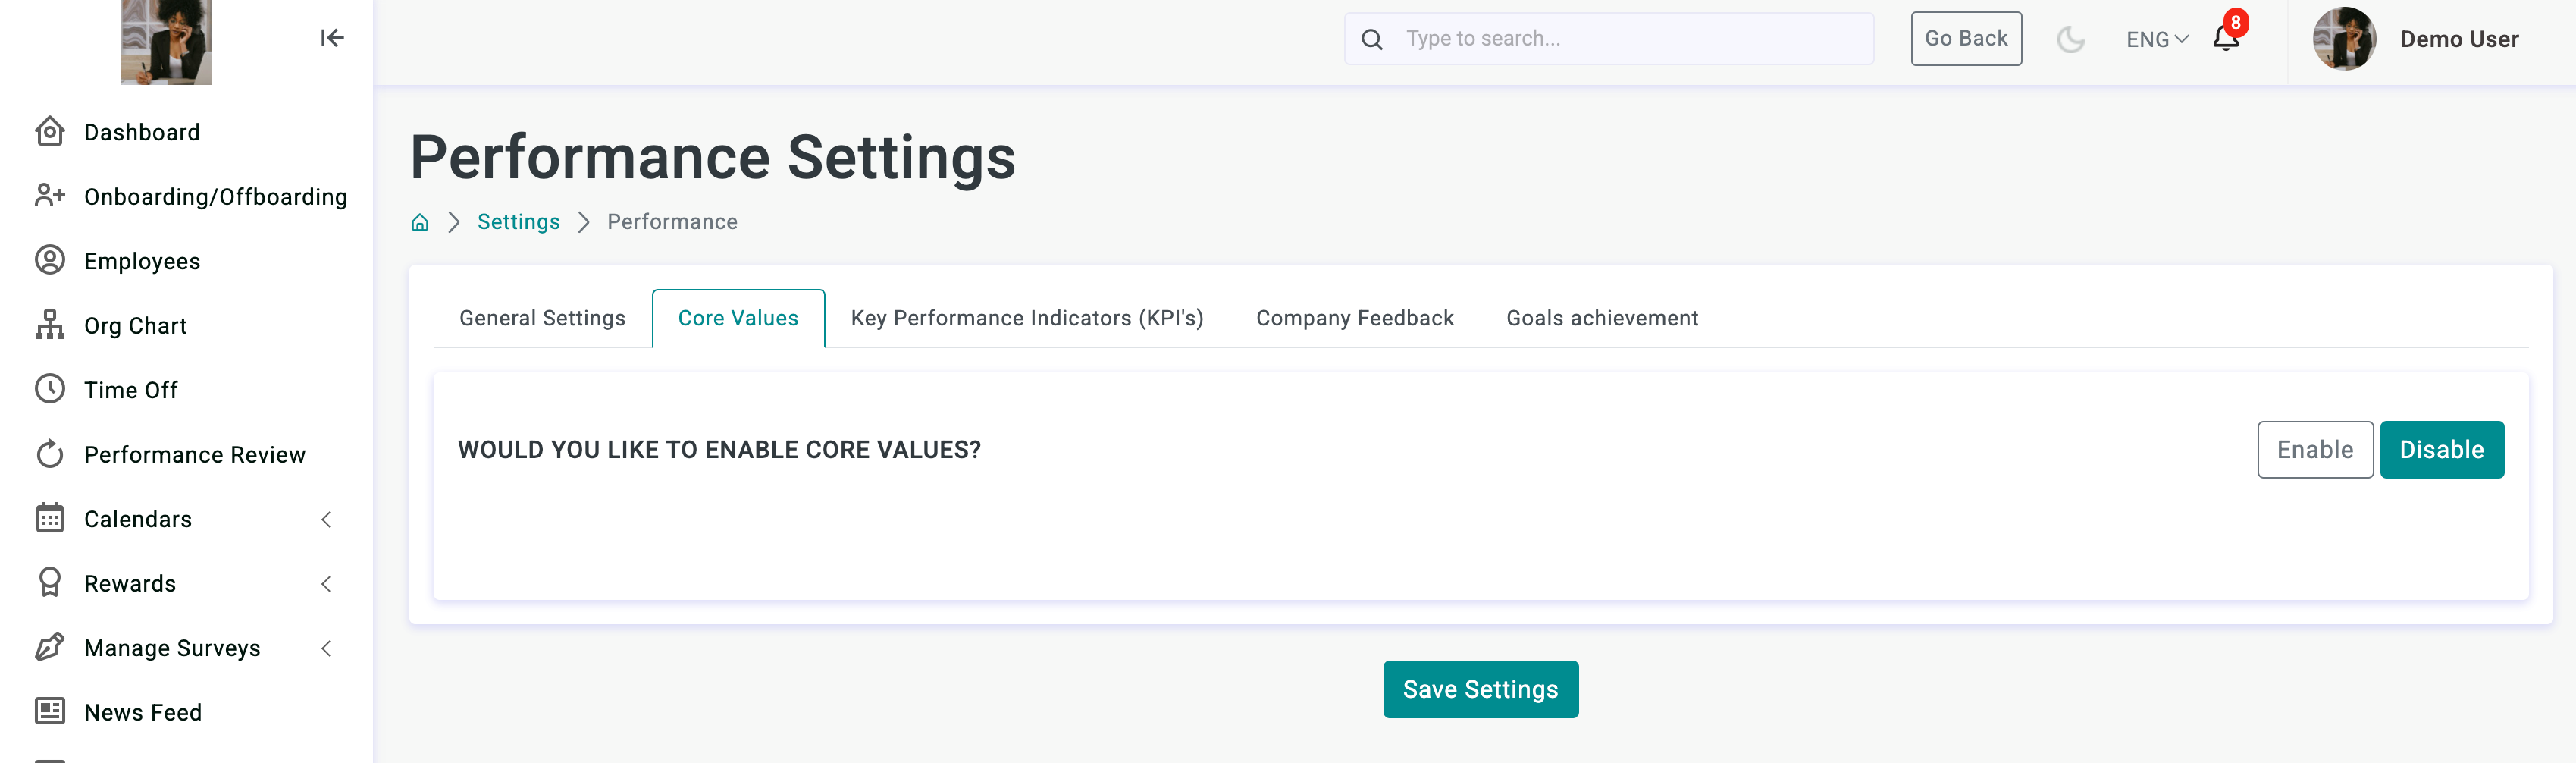Image resolution: width=2576 pixels, height=763 pixels.
Task: Click the Performance breadcrumb text
Action: (672, 222)
